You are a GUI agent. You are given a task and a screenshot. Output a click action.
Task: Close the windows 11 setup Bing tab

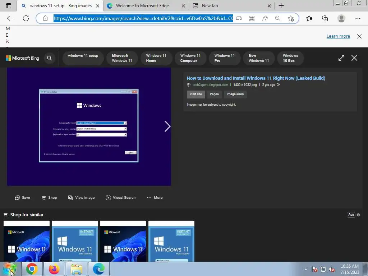(98, 6)
